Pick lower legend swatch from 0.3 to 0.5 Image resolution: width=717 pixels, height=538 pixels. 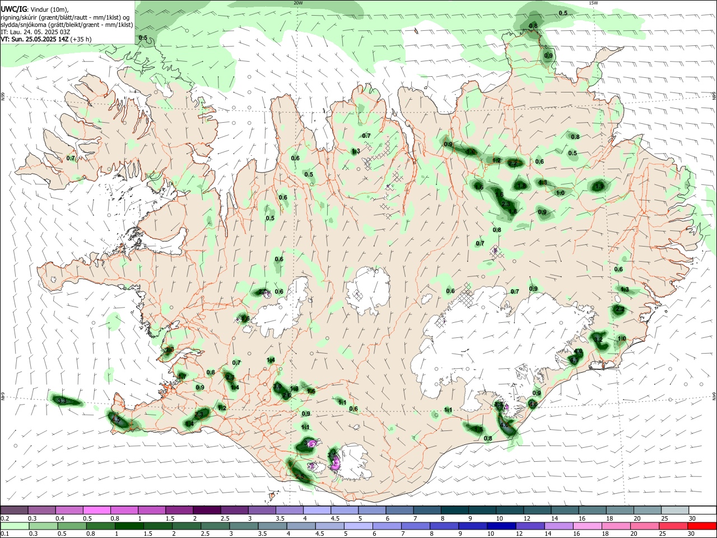click(x=44, y=526)
